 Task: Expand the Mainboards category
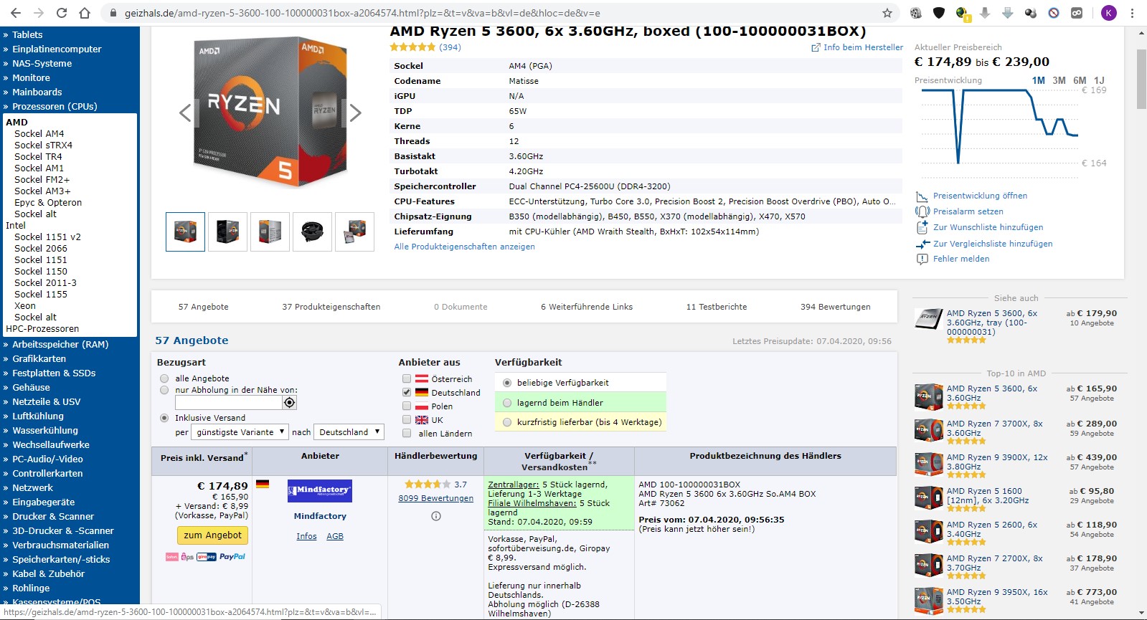pos(37,92)
